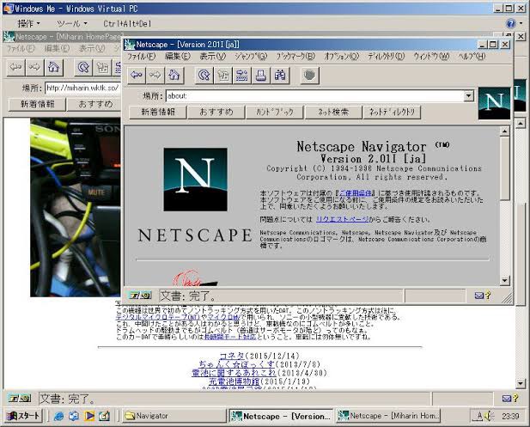530x427 pixels.
Task: Click Stop icon in front Netscape toolbar
Action: pos(309,75)
